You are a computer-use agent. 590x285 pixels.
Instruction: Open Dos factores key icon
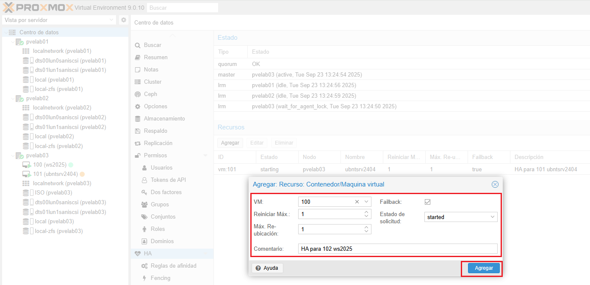tap(144, 192)
